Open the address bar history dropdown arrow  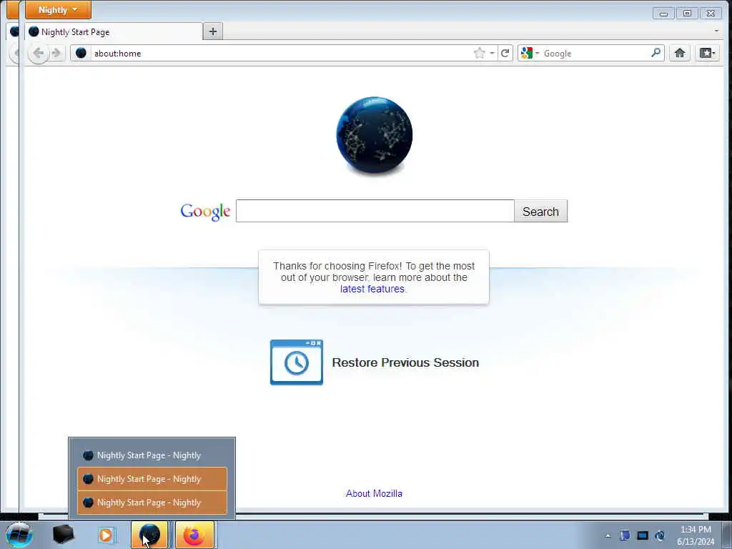[492, 53]
